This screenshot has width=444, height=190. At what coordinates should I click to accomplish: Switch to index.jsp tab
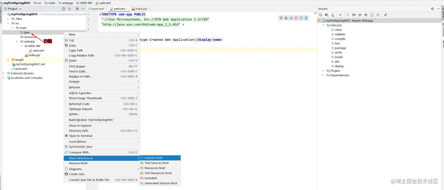pos(141,9)
